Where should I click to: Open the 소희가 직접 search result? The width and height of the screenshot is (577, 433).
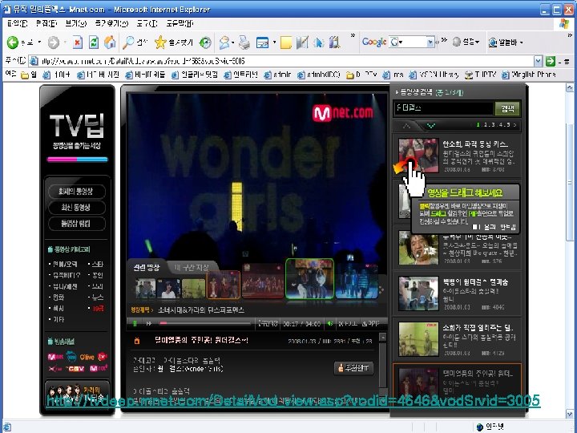click(x=458, y=339)
